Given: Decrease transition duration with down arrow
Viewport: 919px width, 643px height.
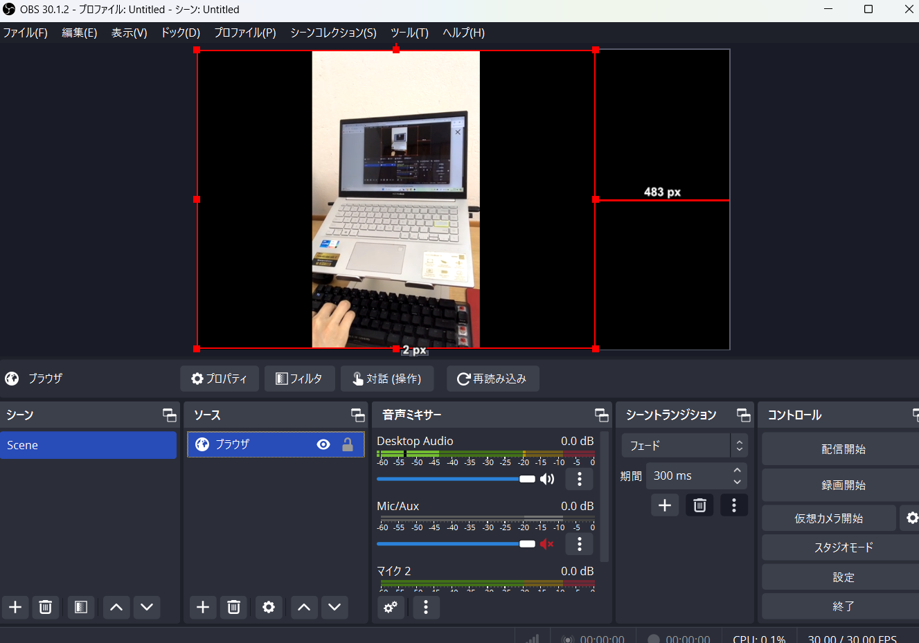Looking at the screenshot, I should tap(738, 482).
